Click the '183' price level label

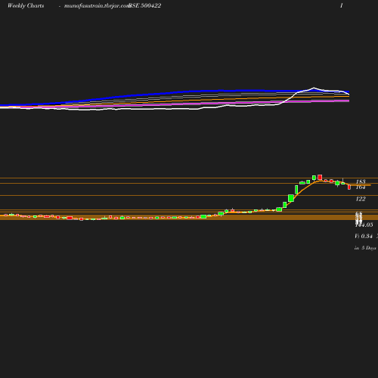[361, 181]
